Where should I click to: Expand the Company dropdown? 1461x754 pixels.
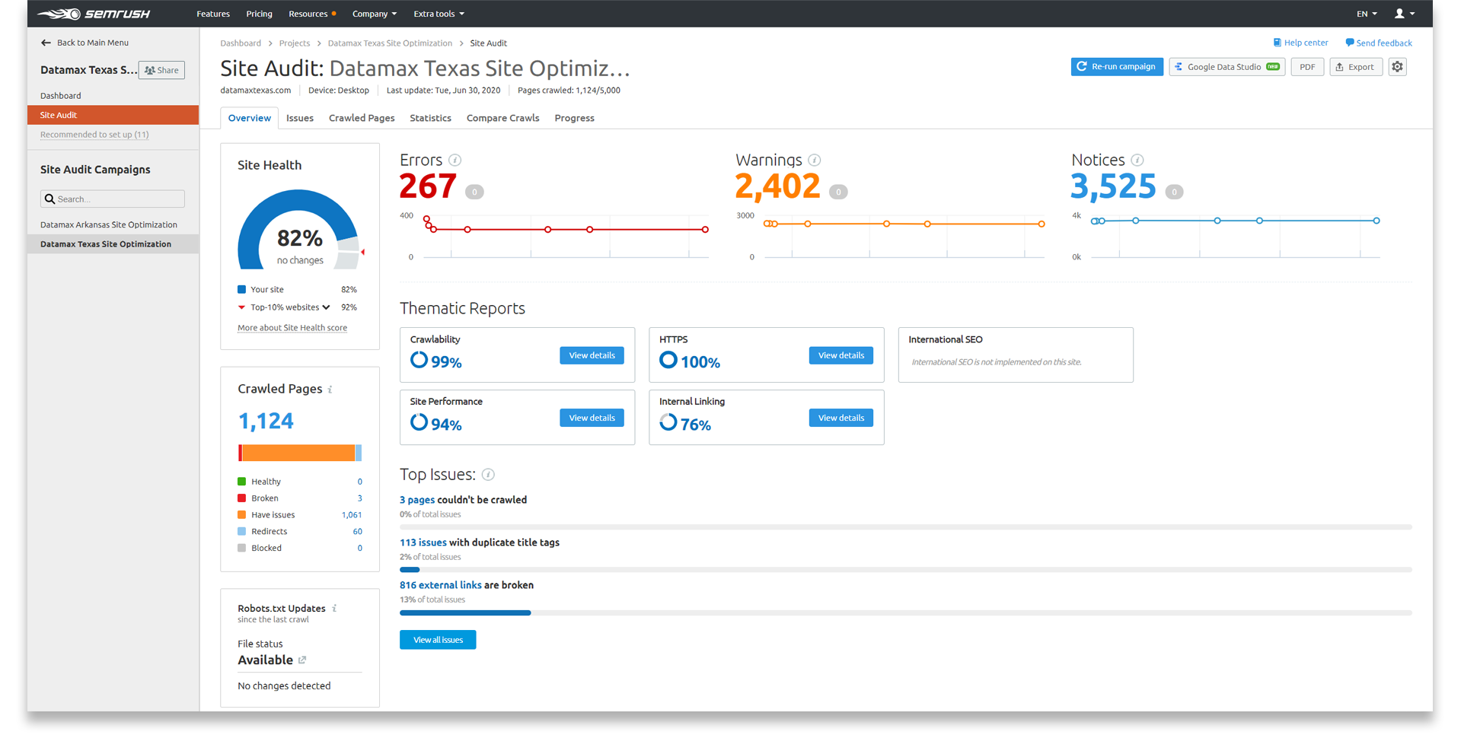tap(374, 14)
